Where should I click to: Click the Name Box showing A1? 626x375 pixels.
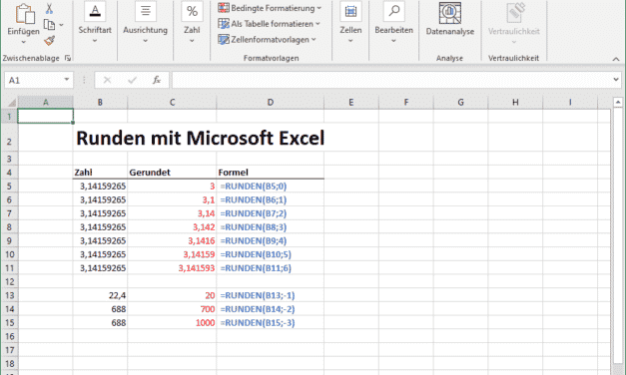[x=34, y=80]
